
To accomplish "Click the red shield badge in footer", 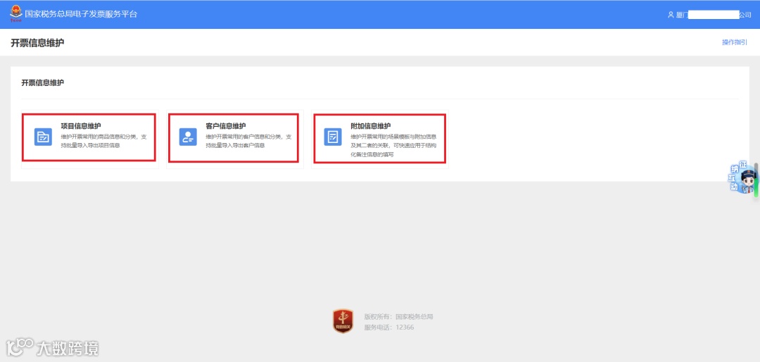I will click(343, 321).
